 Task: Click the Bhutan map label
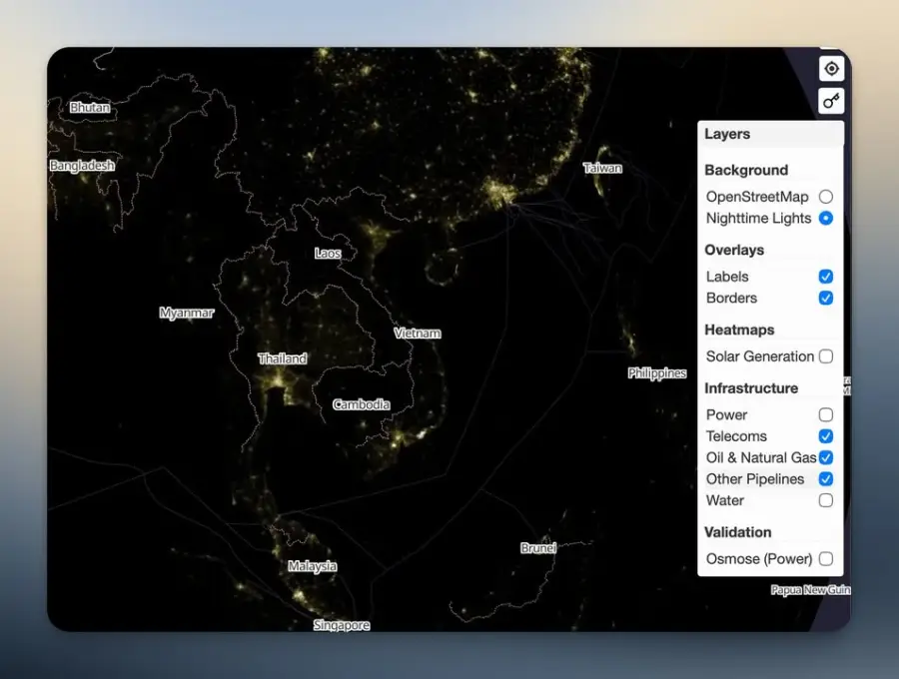point(90,107)
